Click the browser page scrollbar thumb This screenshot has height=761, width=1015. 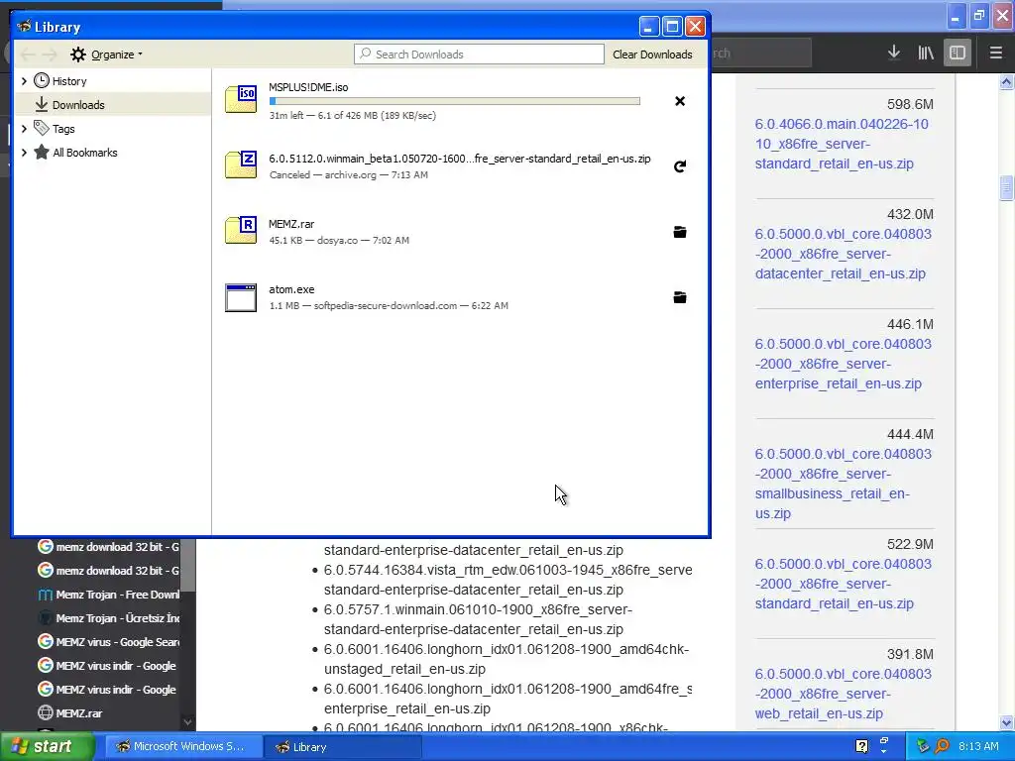tap(1006, 188)
